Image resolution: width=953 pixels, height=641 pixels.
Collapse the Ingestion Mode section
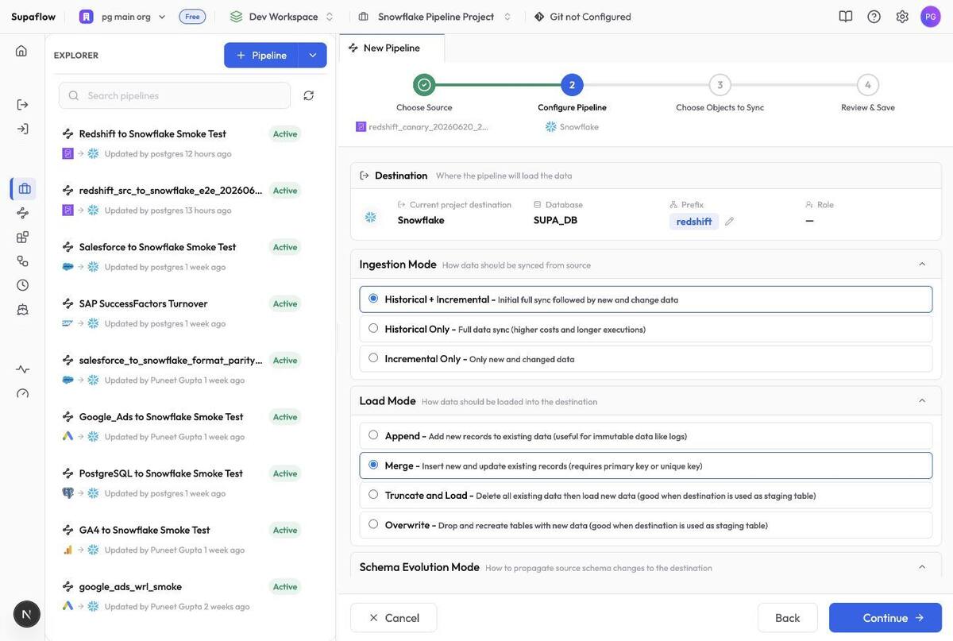click(922, 265)
